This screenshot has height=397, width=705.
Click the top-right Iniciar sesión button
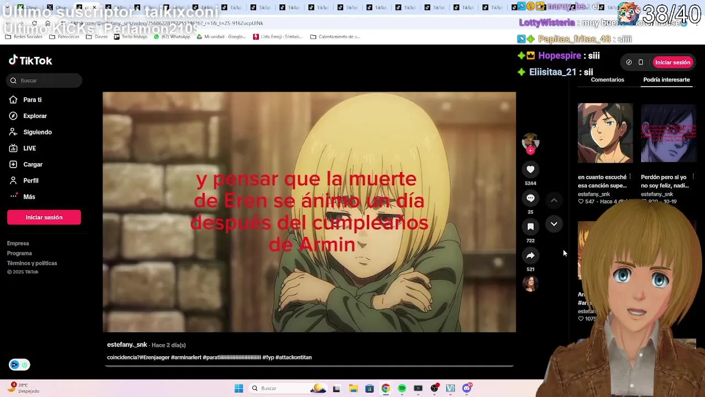coord(673,62)
